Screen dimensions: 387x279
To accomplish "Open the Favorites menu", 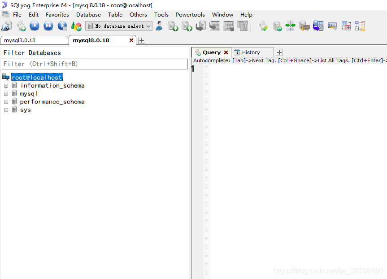I will (57, 15).
